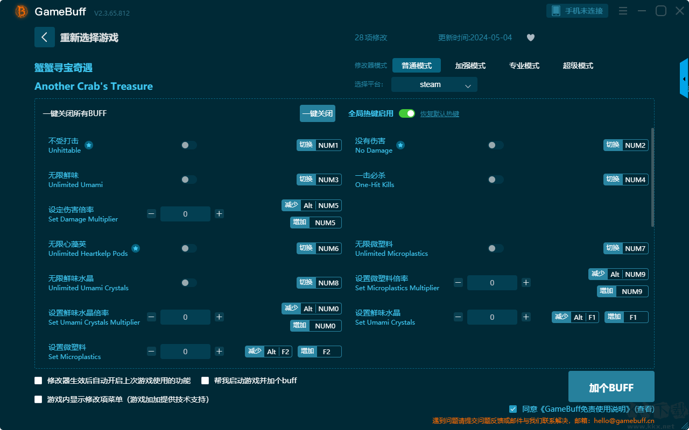Check auto-enable last used functions checkbox
Image resolution: width=689 pixels, height=430 pixels.
[38, 381]
